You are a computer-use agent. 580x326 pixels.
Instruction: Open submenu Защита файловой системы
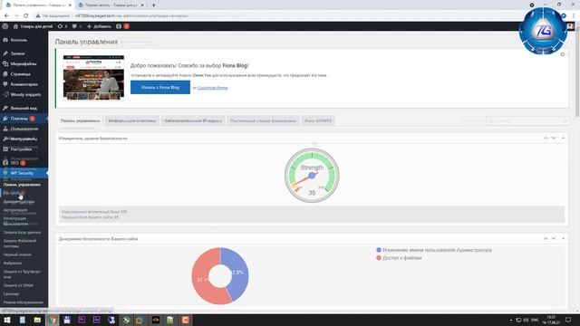(20, 244)
